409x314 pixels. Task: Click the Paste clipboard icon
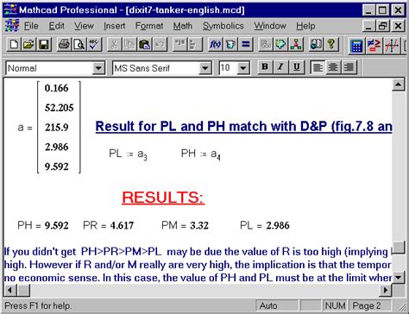[144, 45]
